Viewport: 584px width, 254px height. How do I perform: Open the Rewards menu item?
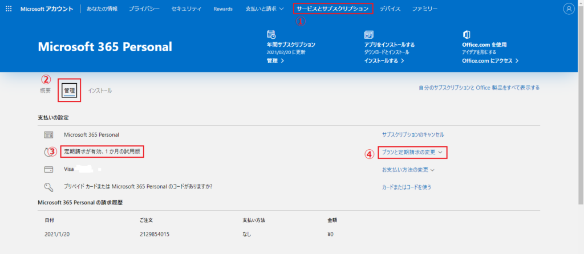[x=223, y=9]
